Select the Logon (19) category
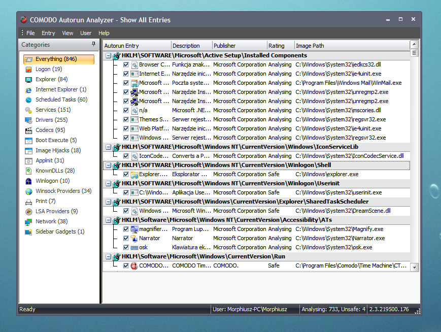 pos(49,70)
